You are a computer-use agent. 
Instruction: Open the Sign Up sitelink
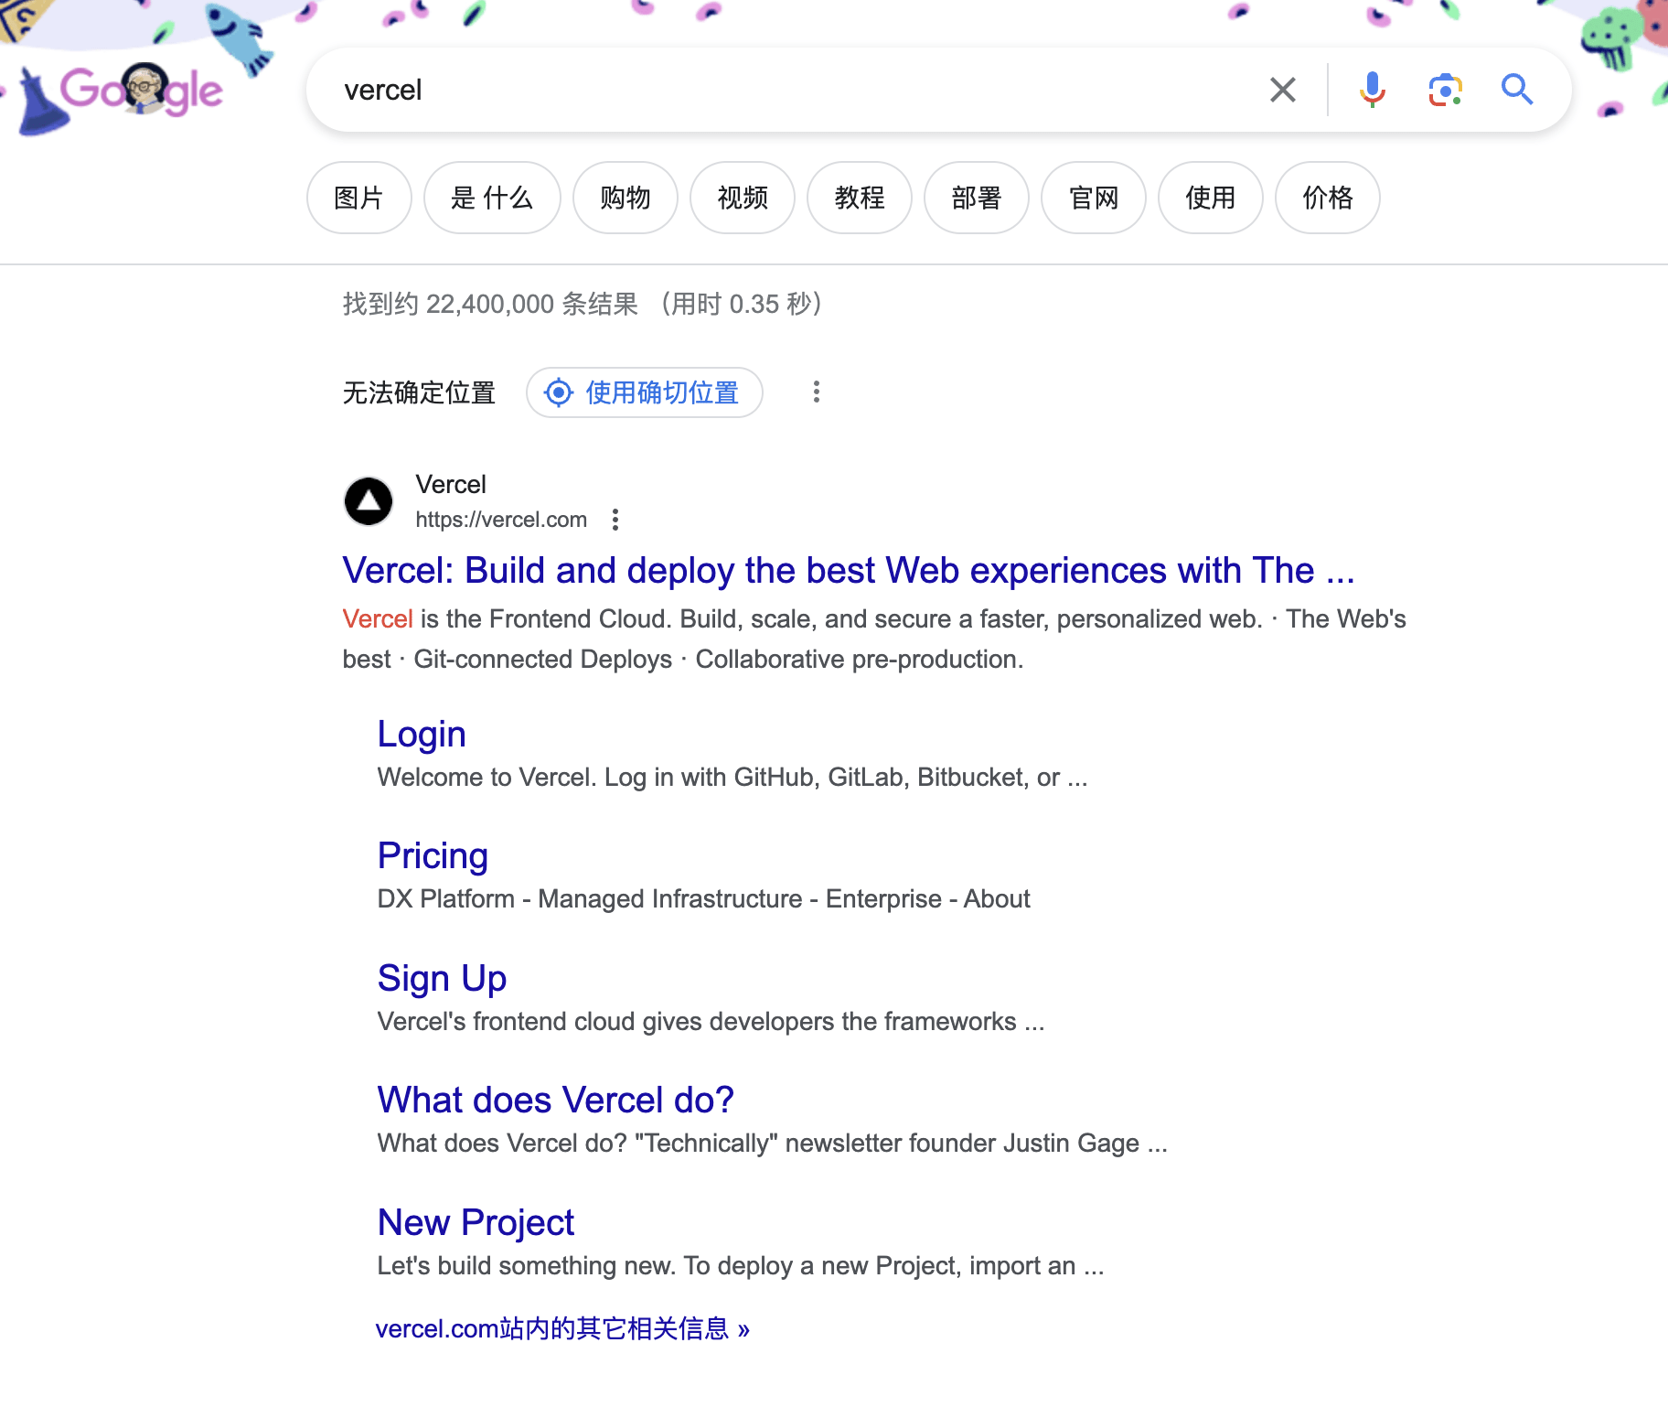pyautogui.click(x=442, y=979)
